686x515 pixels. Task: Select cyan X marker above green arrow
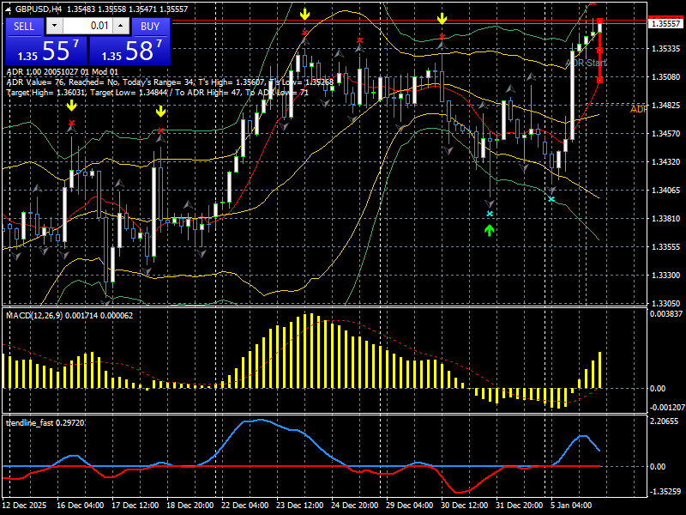click(490, 214)
